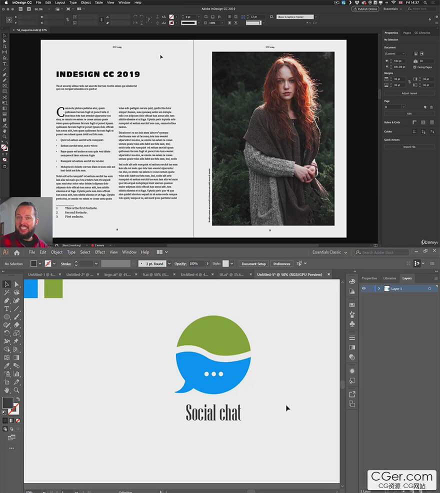Open the stroke weight dropdown in Illustrator
440x493 pixels.
click(96, 264)
